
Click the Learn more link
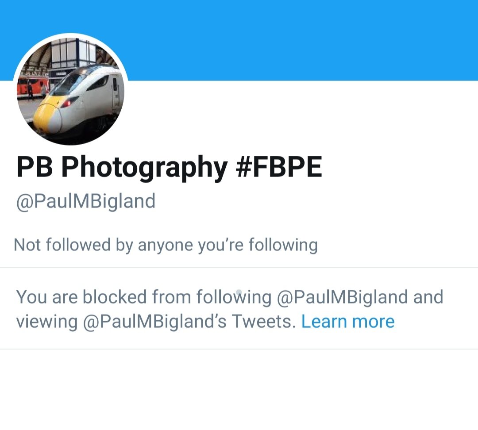pyautogui.click(x=348, y=322)
